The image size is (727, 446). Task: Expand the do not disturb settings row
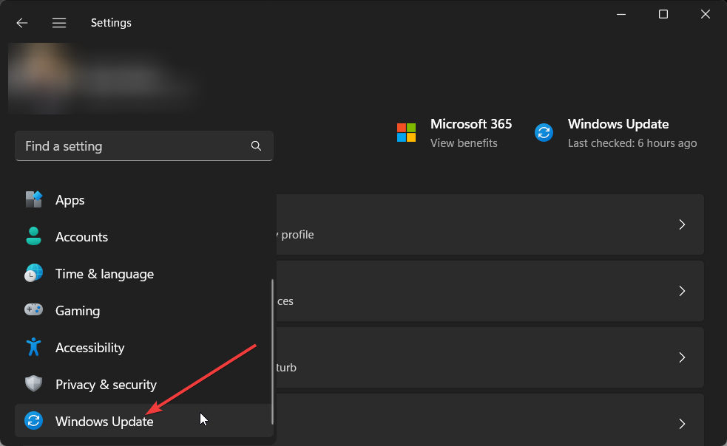682,357
